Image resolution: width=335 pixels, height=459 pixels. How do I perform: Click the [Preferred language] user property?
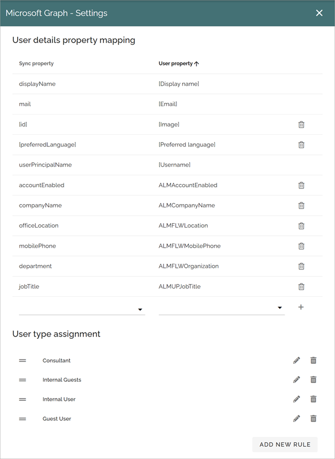(x=187, y=145)
